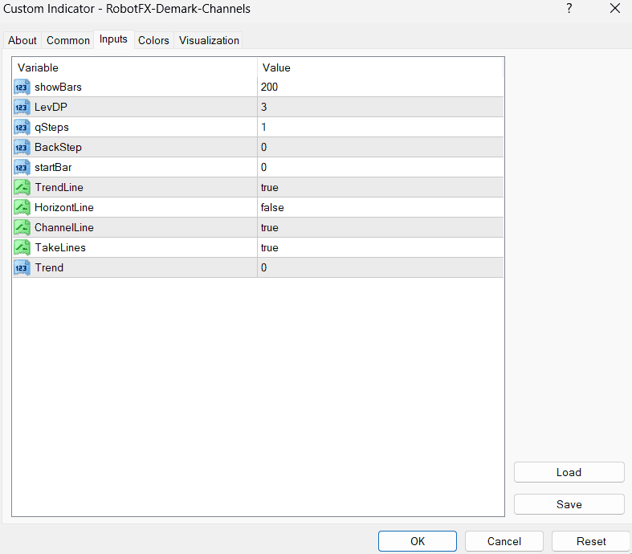Click the integer icon beside showBars

[22, 87]
